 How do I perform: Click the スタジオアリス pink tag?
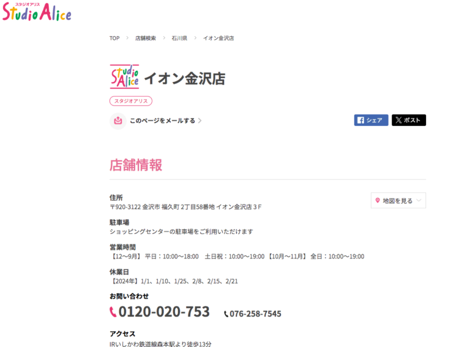click(131, 101)
